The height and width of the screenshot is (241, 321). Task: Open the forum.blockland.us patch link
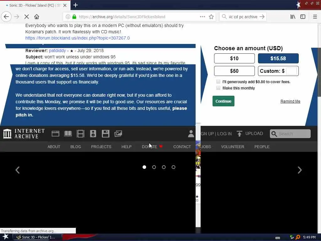click(77, 38)
